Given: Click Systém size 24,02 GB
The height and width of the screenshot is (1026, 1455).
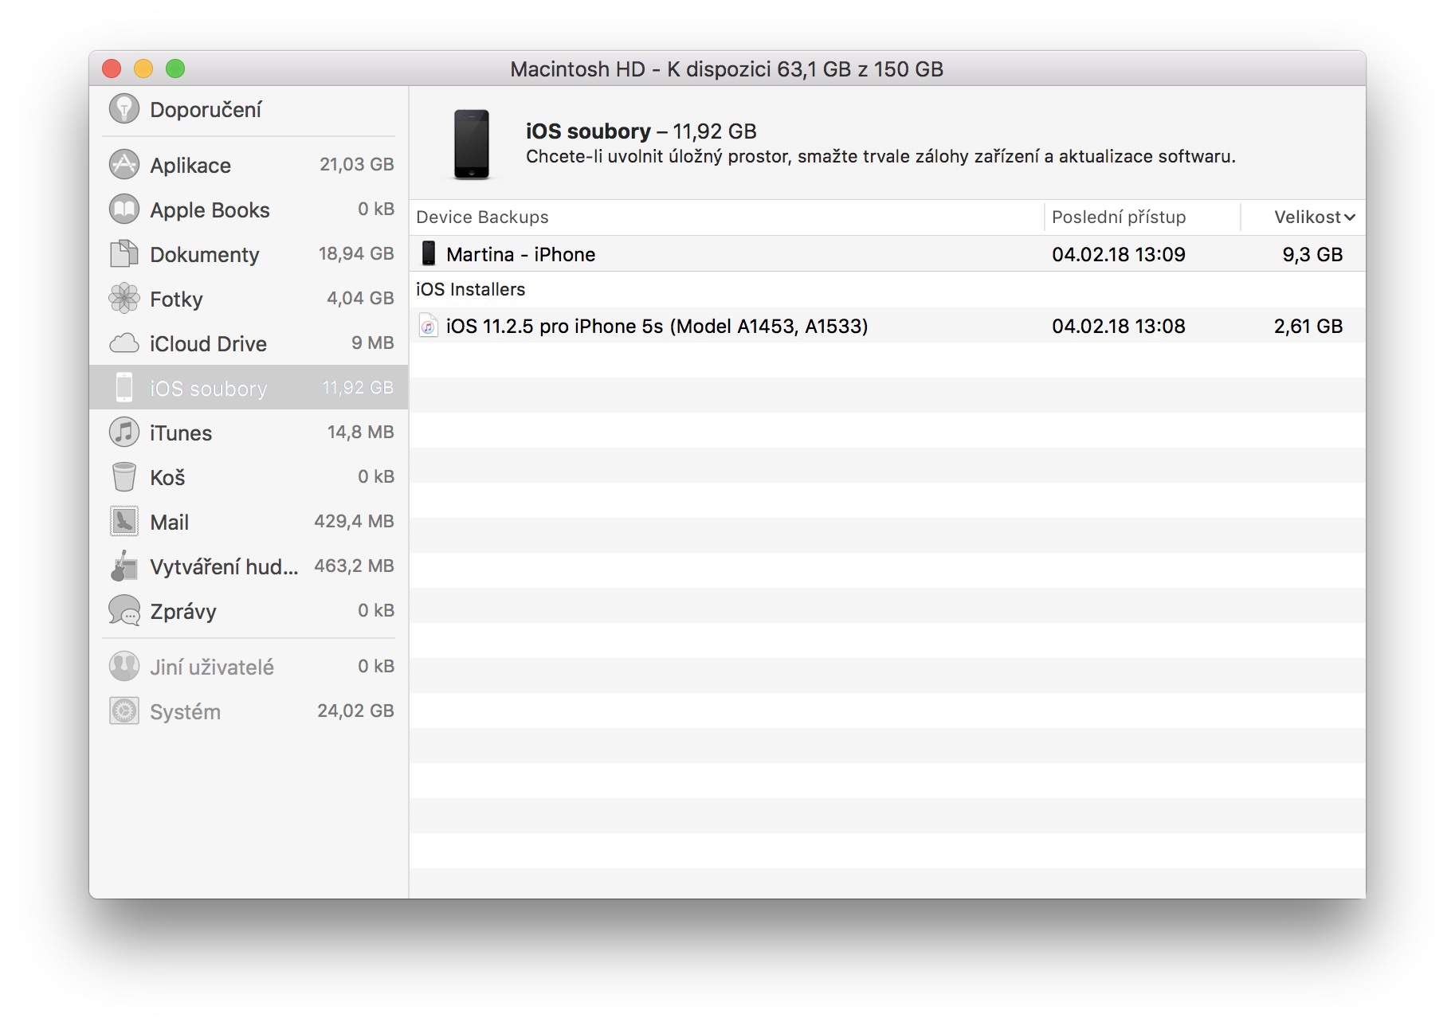Looking at the screenshot, I should [x=355, y=711].
